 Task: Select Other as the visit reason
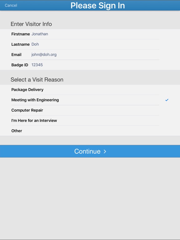tap(90, 131)
